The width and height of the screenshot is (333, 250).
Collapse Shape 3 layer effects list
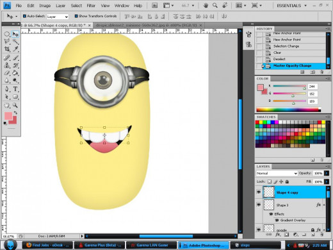tap(324, 204)
